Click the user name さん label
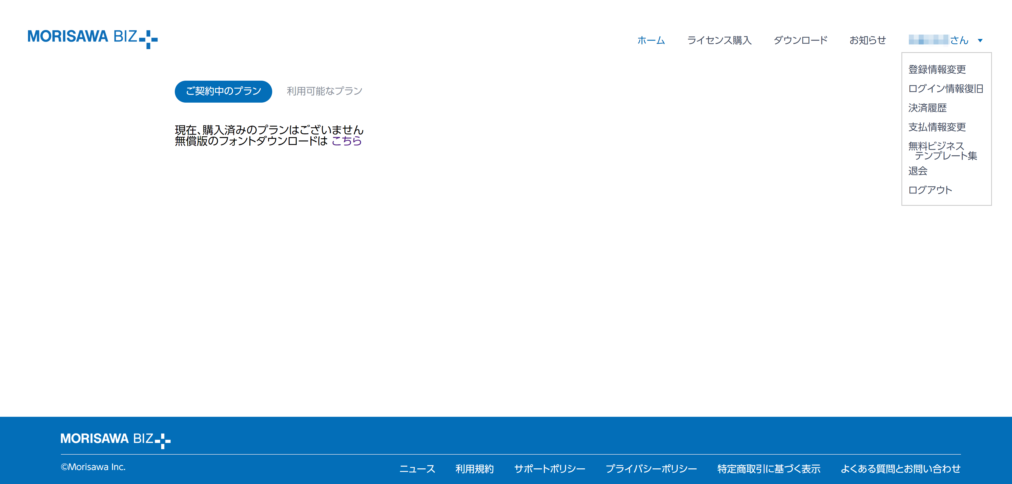The height and width of the screenshot is (484, 1012). 938,40
